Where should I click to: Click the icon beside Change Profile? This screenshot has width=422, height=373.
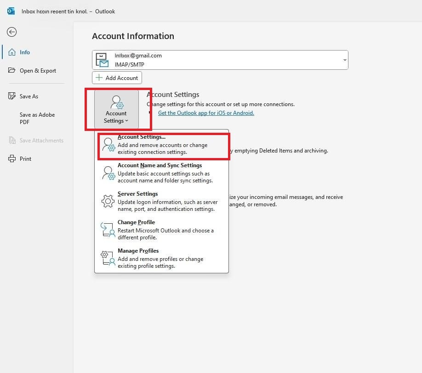pyautogui.click(x=108, y=229)
